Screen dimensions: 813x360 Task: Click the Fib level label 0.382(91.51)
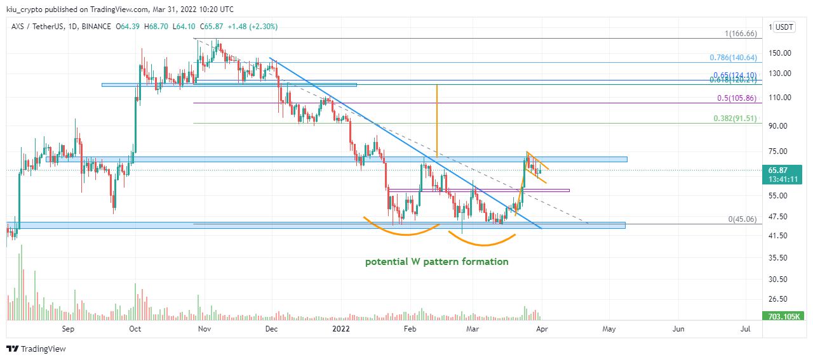(x=735, y=118)
